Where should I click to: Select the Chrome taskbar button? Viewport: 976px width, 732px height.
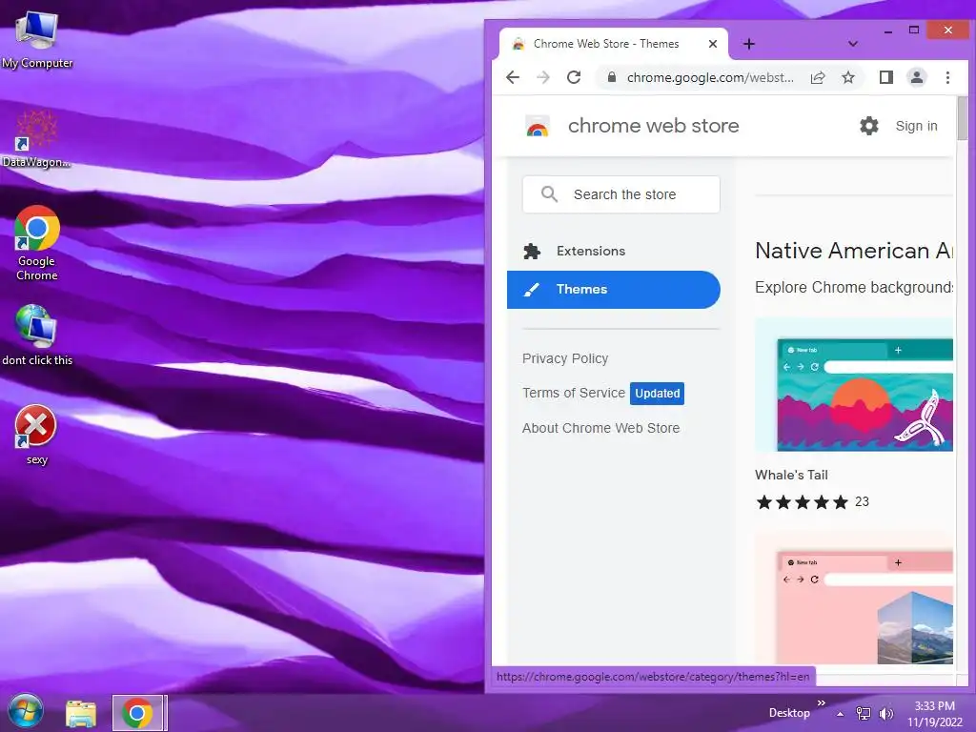point(139,713)
